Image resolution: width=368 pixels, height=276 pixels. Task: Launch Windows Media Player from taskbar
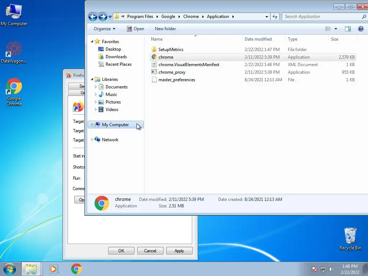(x=54, y=269)
